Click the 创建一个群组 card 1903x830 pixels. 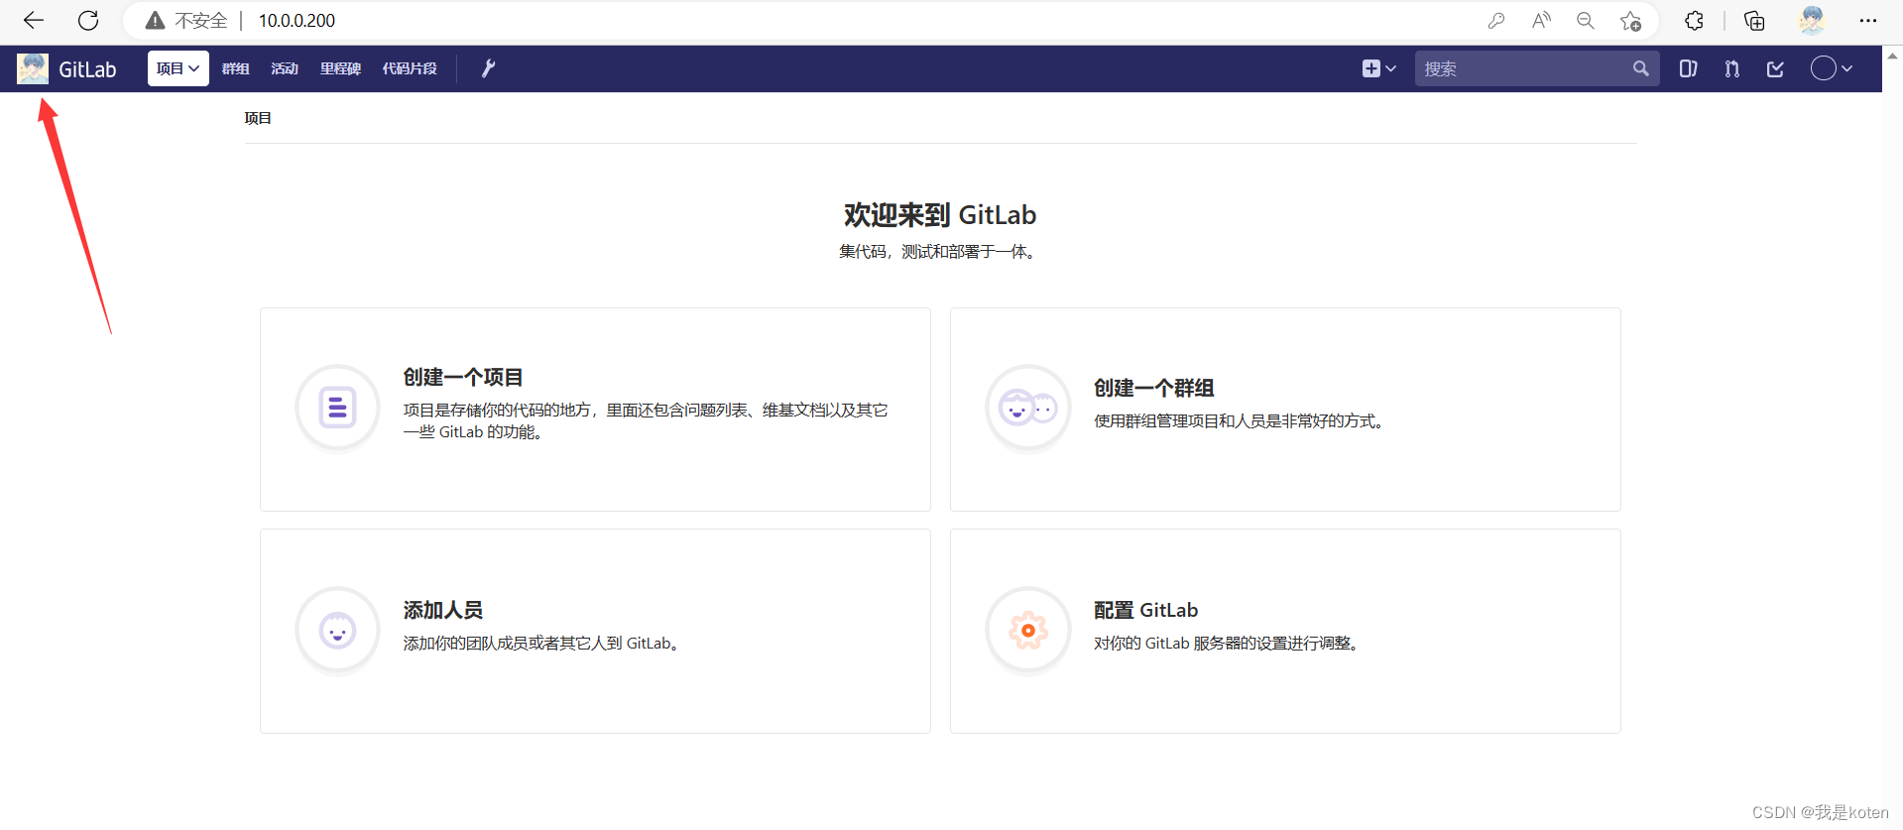click(x=1285, y=410)
